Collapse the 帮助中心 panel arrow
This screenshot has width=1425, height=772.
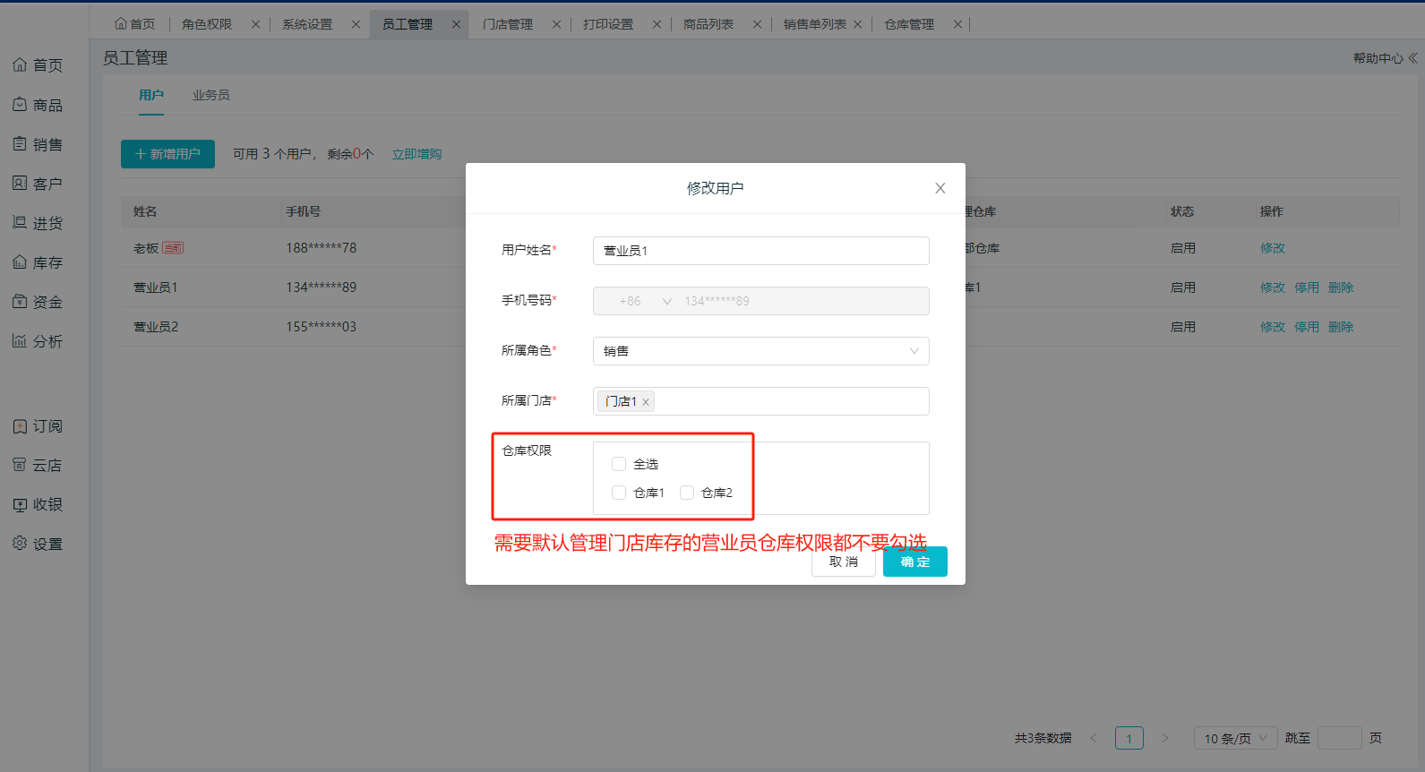click(x=1413, y=58)
